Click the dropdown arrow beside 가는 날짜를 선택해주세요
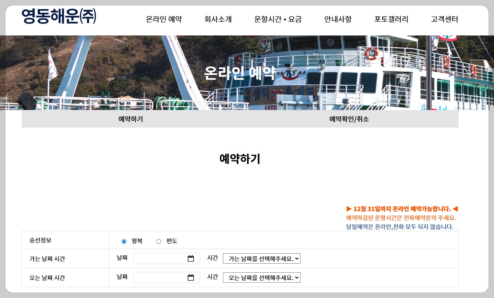494x298 pixels. [296, 258]
